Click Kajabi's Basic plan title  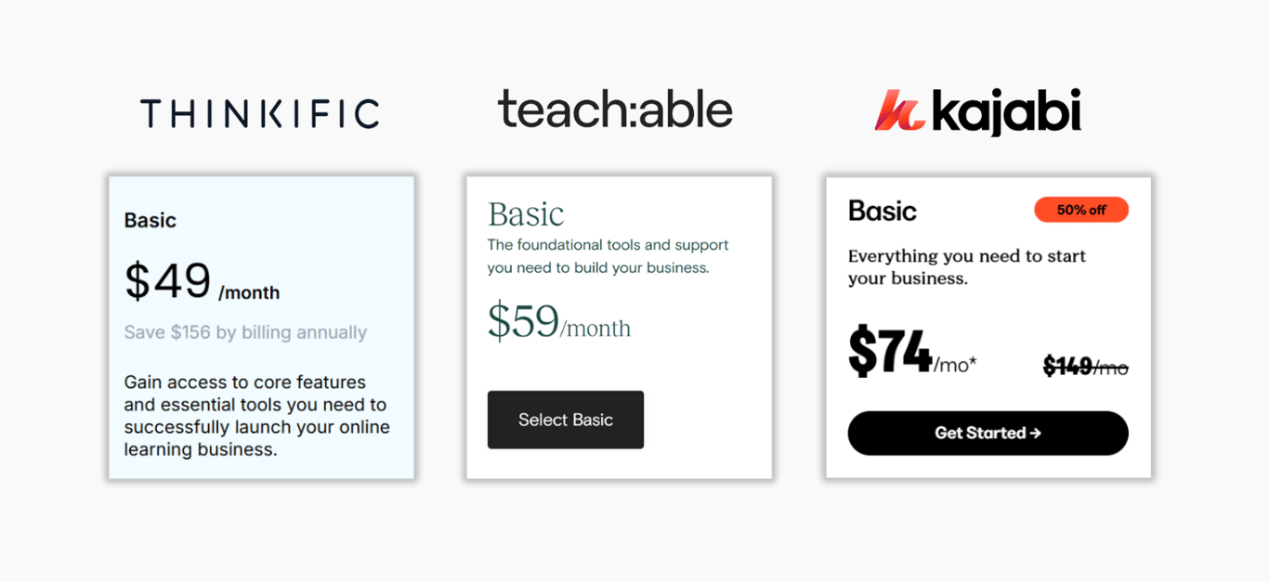pyautogui.click(x=883, y=211)
